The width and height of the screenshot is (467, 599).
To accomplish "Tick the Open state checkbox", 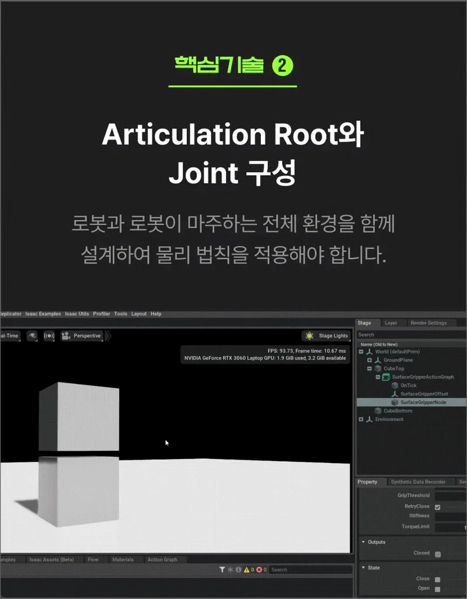I will (x=438, y=589).
